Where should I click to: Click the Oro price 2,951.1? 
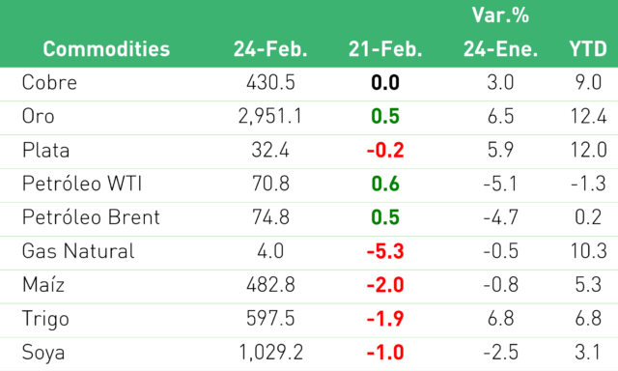(x=270, y=116)
